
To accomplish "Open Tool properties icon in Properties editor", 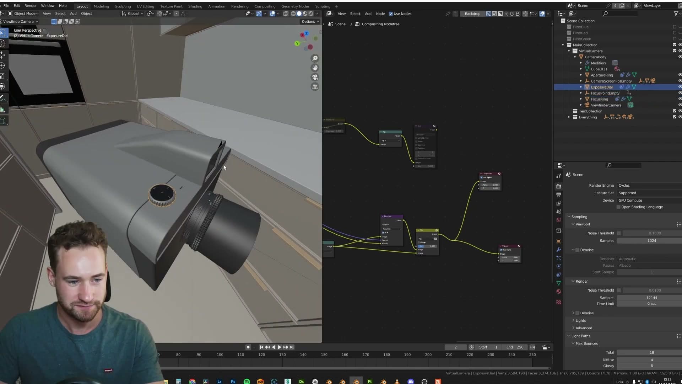I will [559, 176].
